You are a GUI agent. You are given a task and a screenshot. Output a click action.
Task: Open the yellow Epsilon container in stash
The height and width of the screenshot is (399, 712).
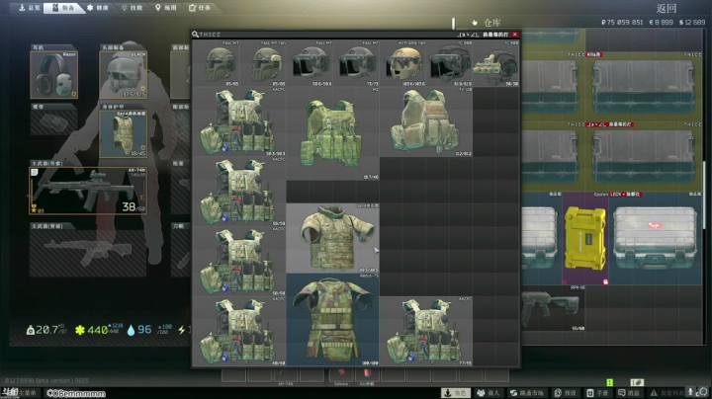(x=585, y=238)
